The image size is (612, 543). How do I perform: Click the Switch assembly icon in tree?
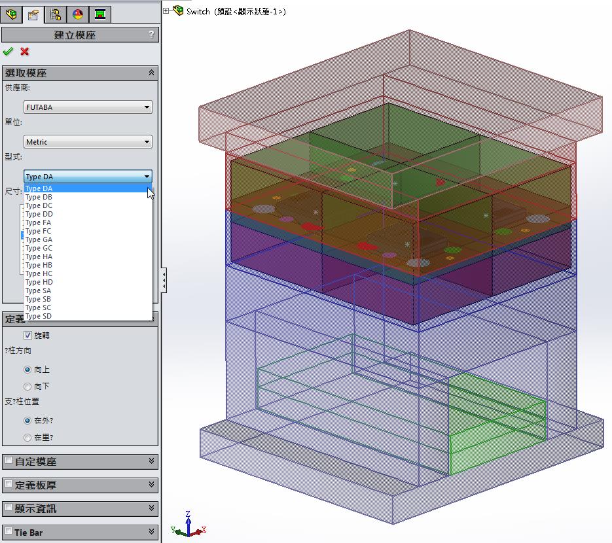tap(178, 11)
